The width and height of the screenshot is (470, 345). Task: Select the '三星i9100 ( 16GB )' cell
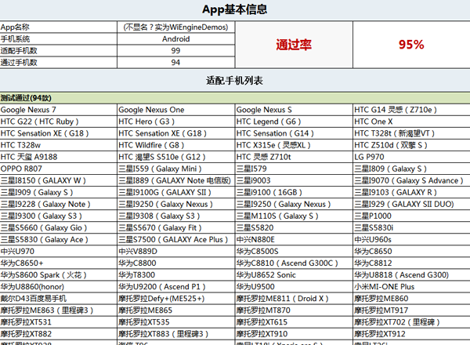(294, 192)
